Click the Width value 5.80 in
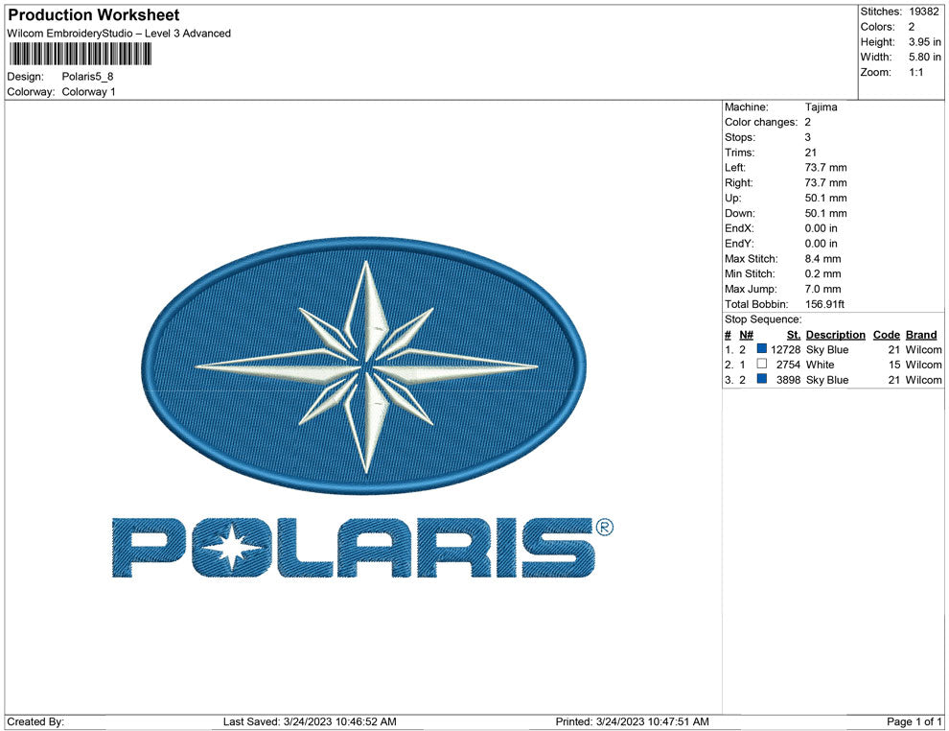This screenshot has height=731, width=949. coord(925,57)
